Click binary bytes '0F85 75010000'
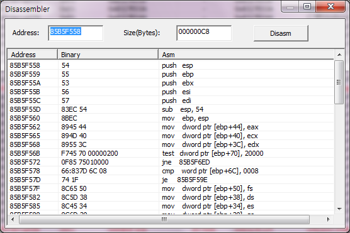Viewport: 350px width, 233px height. pyautogui.click(x=85, y=162)
